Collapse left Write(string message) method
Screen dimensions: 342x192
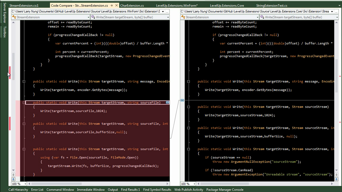point(24,82)
